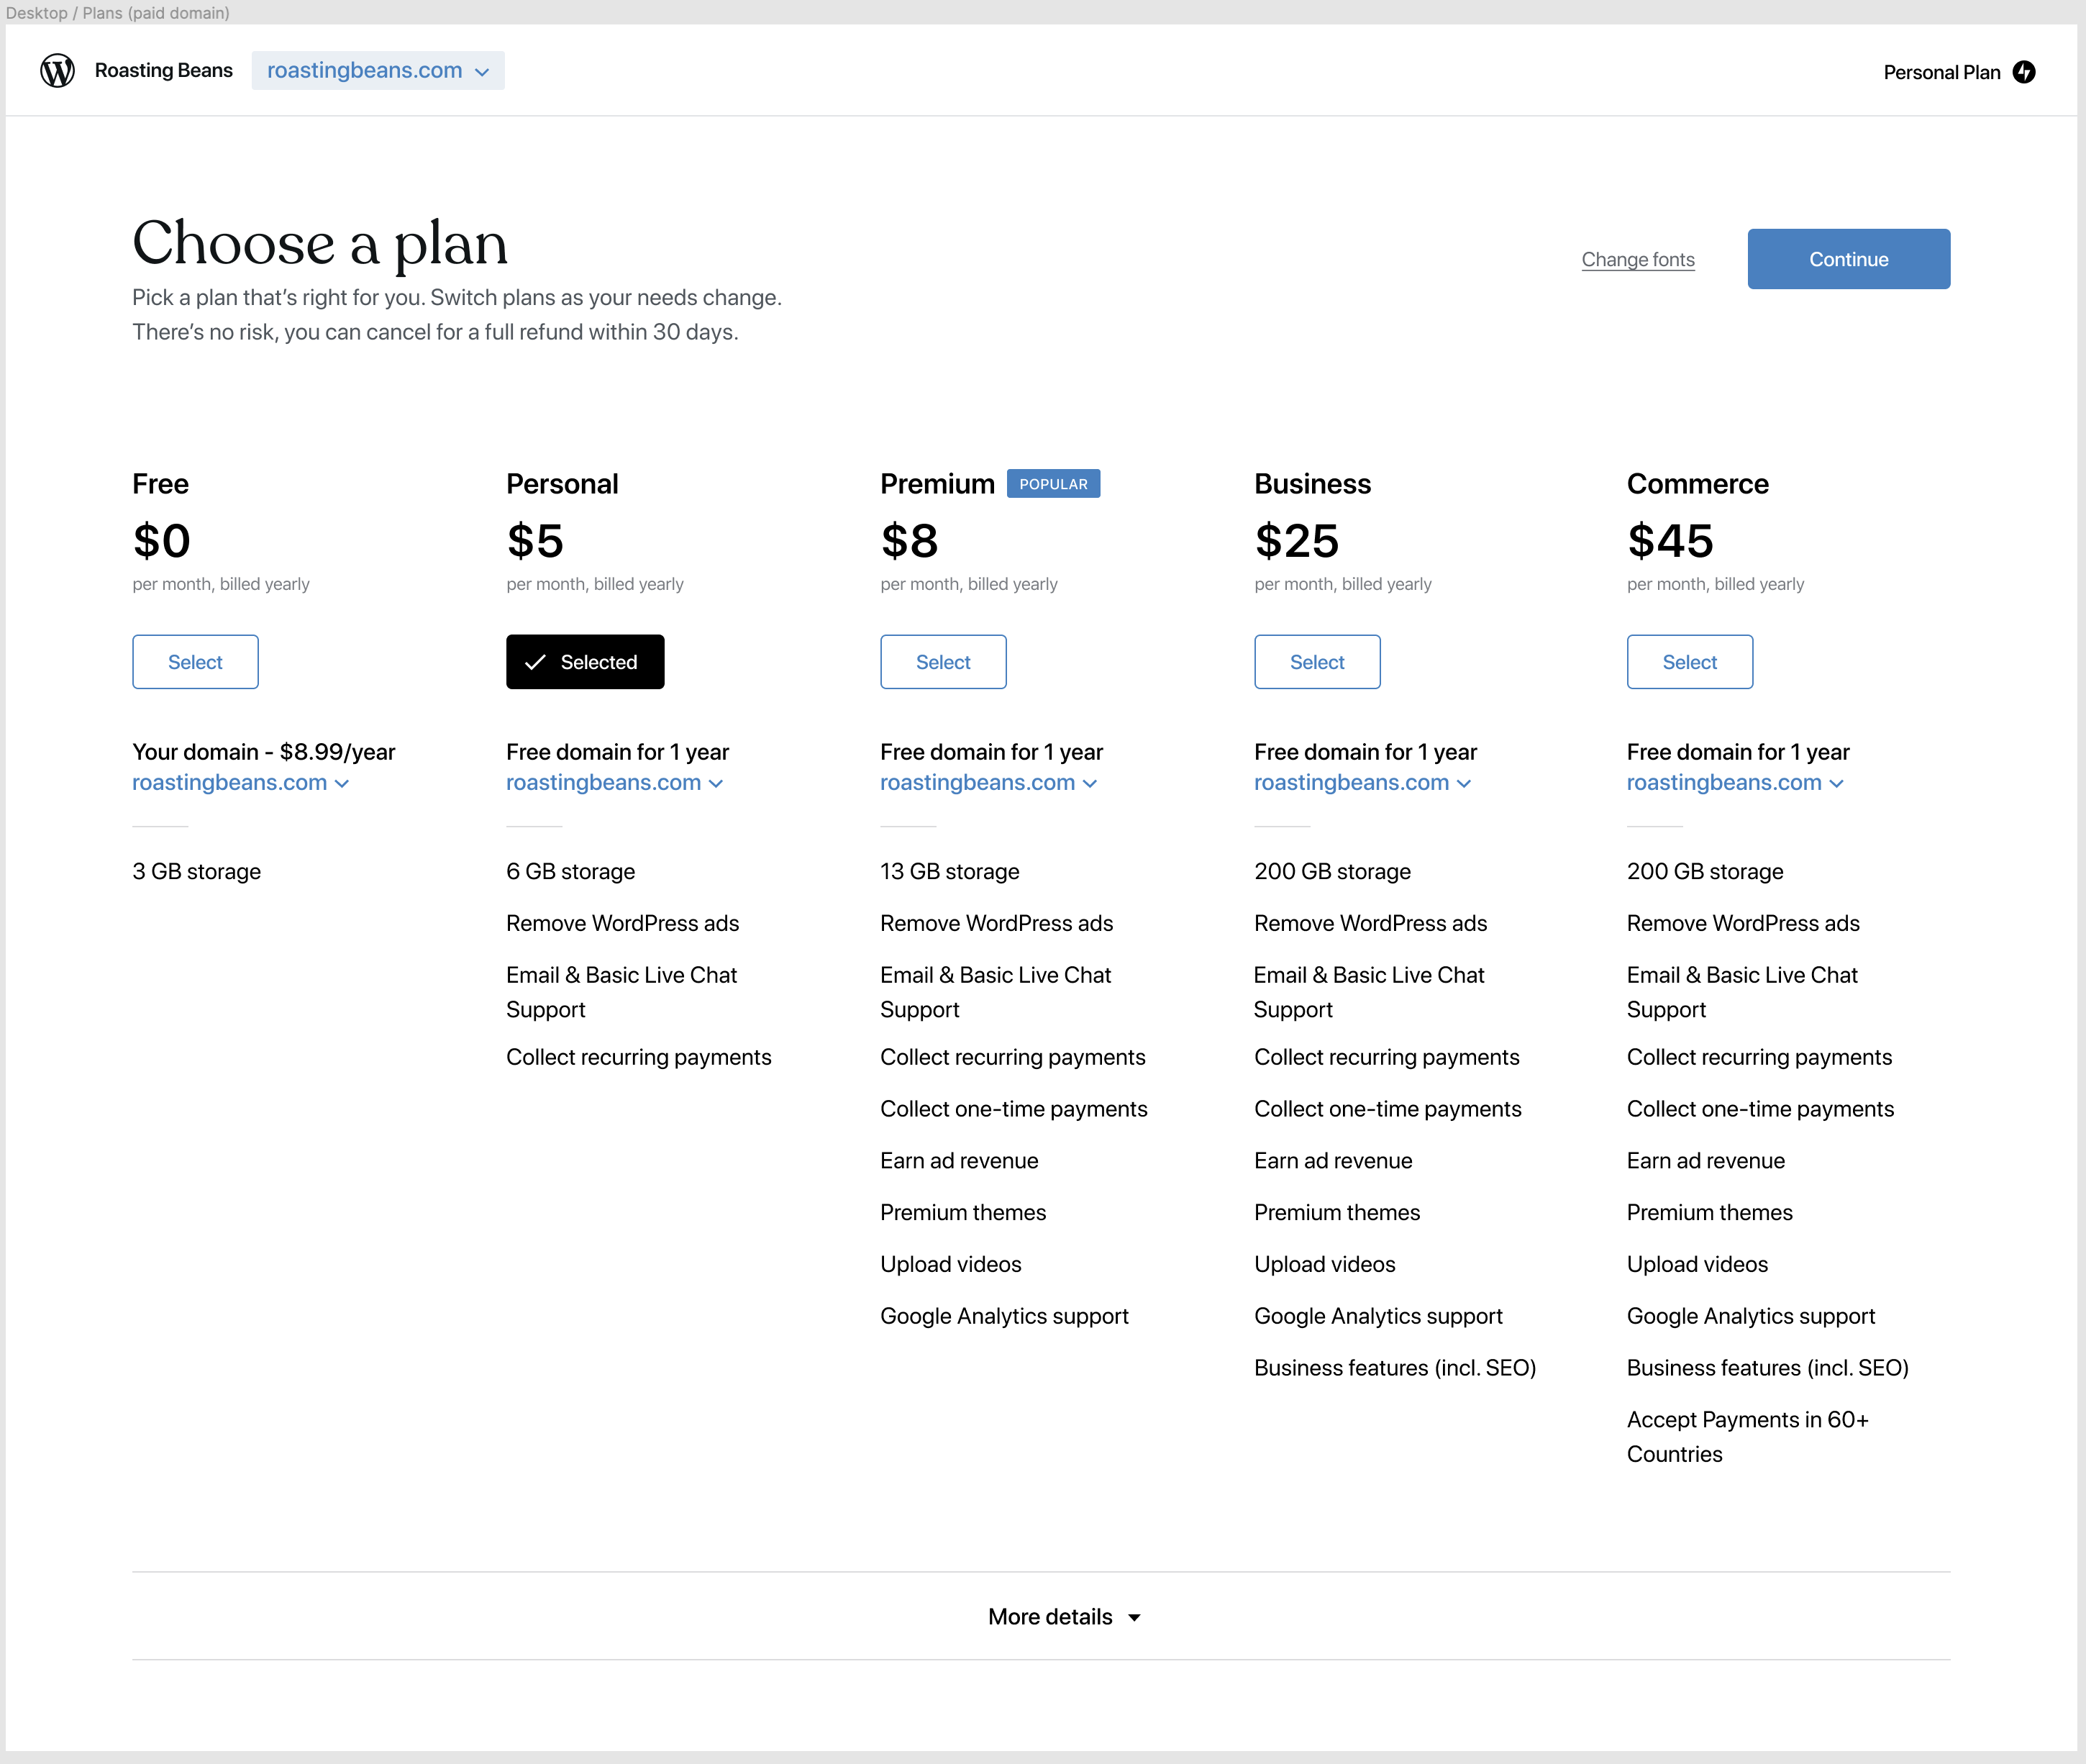Image resolution: width=2086 pixels, height=1764 pixels.
Task: Expand the domain chevron under the Commerce plan
Action: [x=1836, y=784]
